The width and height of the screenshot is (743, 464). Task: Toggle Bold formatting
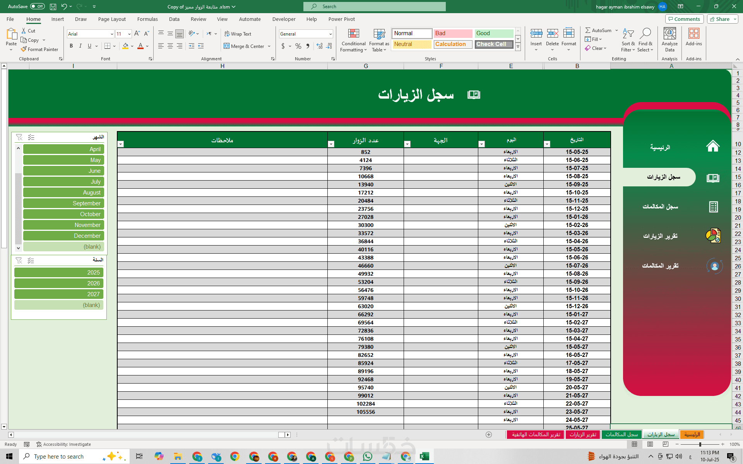[71, 46]
